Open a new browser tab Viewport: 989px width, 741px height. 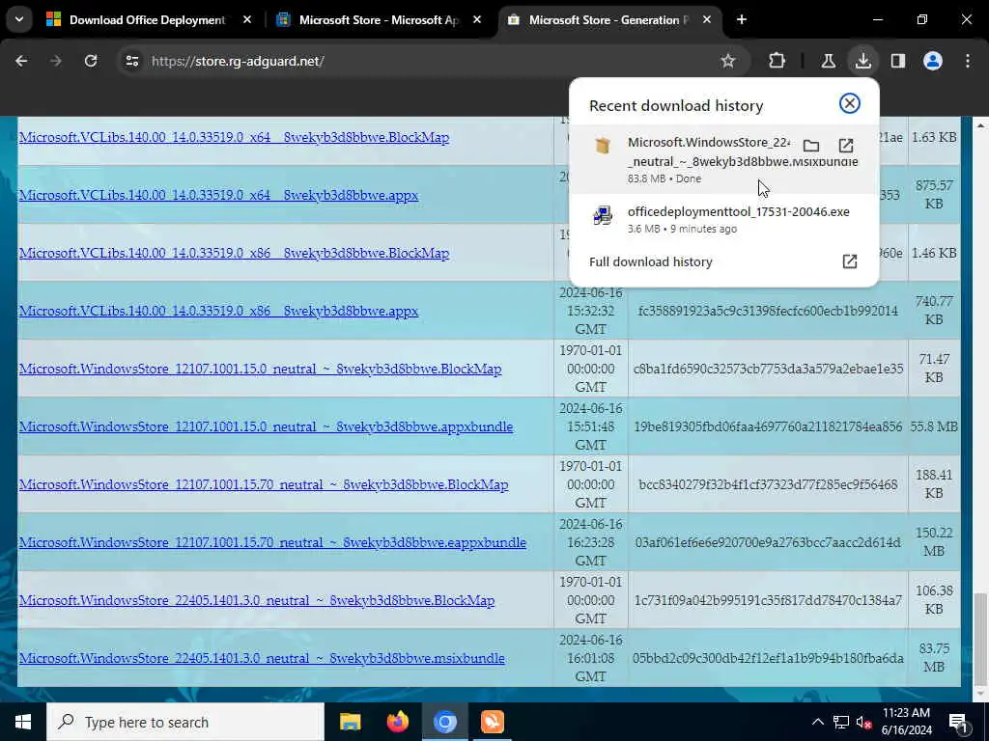[x=742, y=20]
